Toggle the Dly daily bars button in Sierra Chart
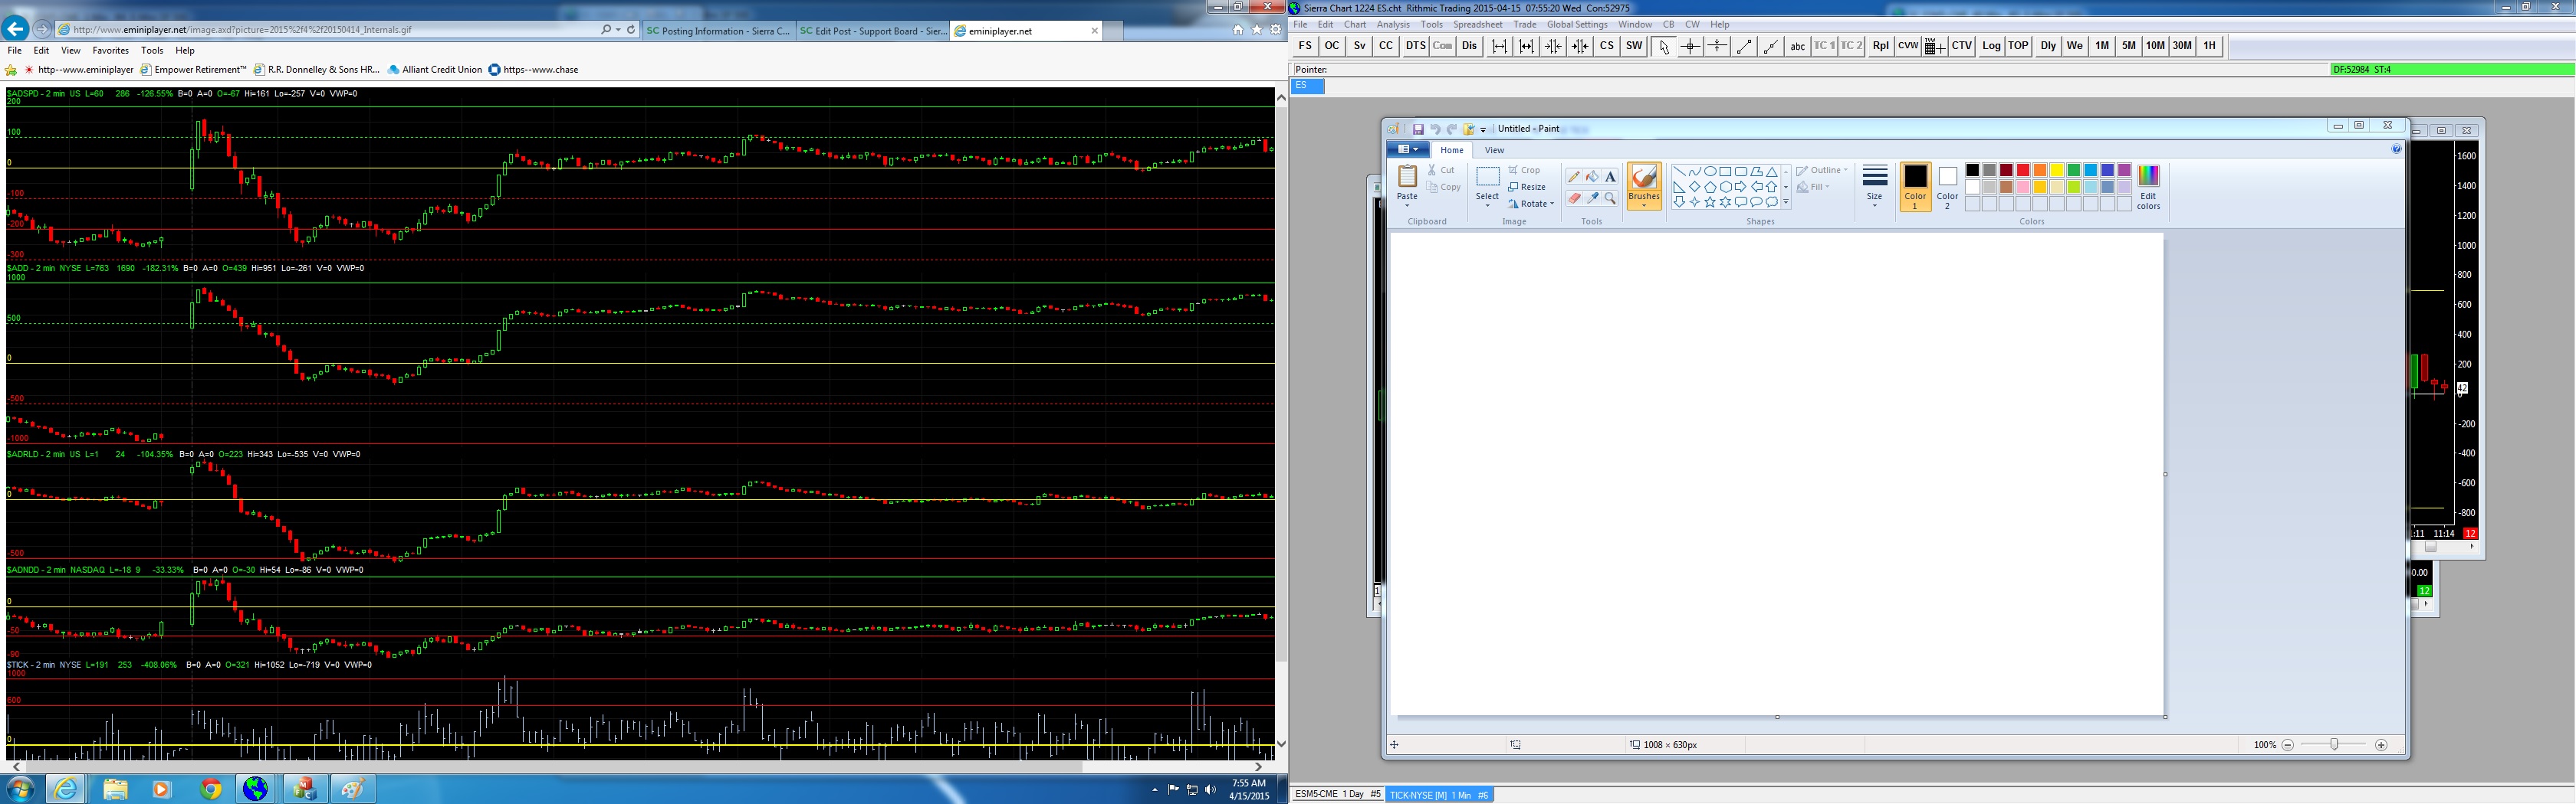The width and height of the screenshot is (2576, 804). coord(2048,46)
